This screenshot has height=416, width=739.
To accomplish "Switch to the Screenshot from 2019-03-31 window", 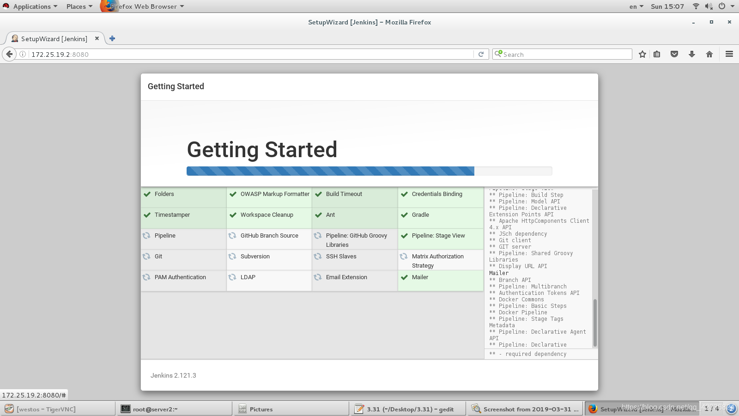I will pos(525,409).
